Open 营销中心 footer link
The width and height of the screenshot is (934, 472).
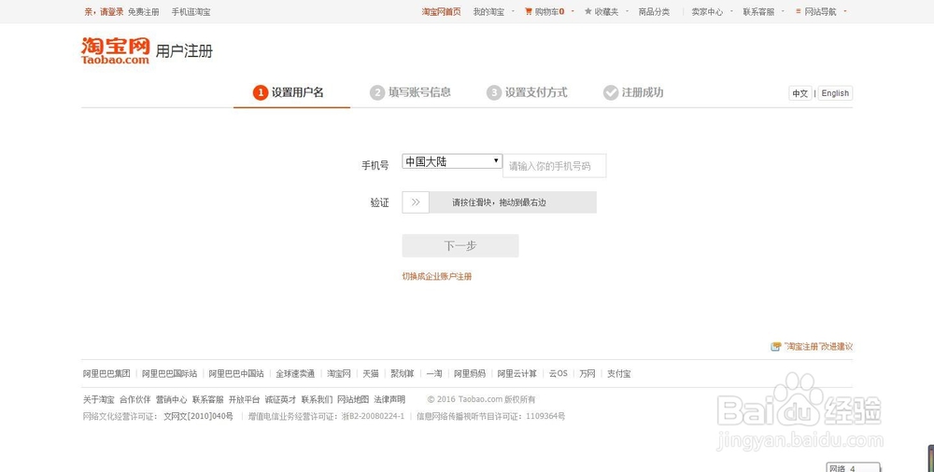pyautogui.click(x=172, y=399)
